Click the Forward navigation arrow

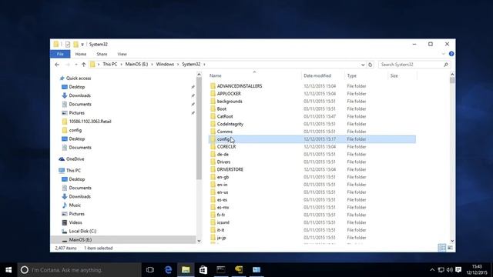tap(68, 65)
